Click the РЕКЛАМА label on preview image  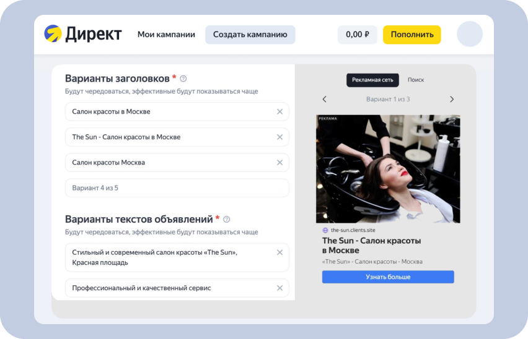[x=328, y=118]
